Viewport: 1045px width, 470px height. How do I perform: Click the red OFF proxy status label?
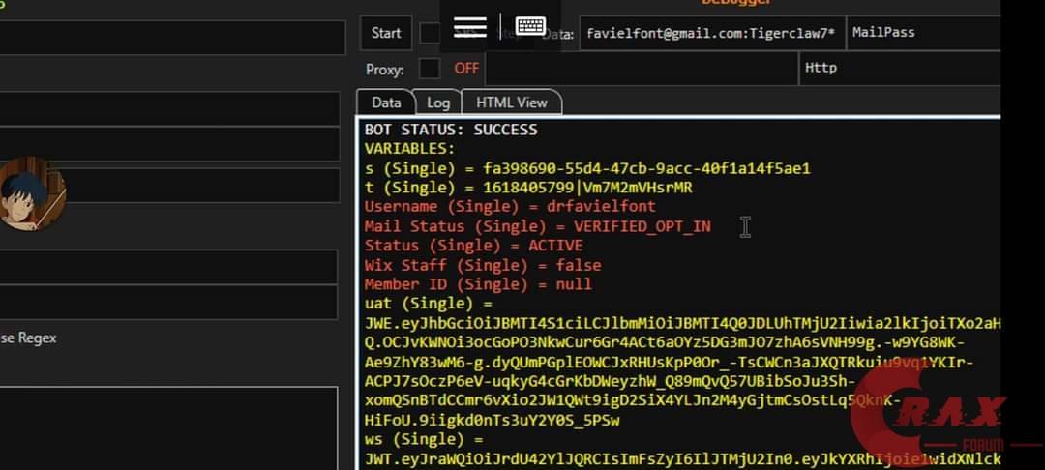point(466,68)
